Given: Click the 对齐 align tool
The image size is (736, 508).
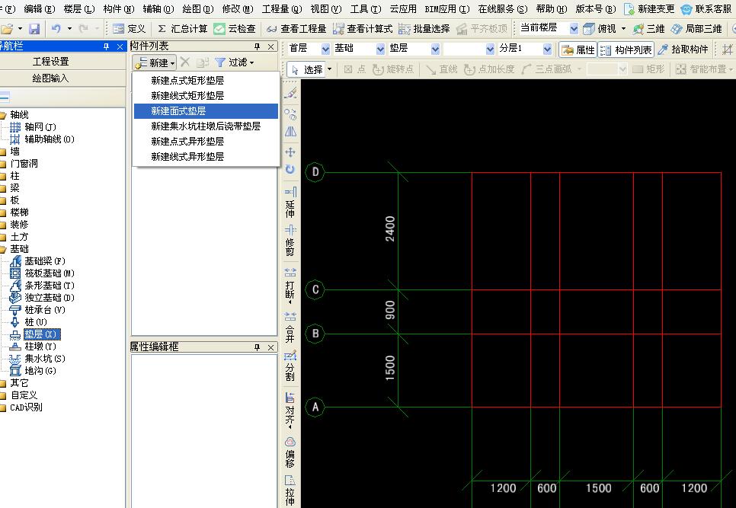Looking at the screenshot, I should [290, 410].
